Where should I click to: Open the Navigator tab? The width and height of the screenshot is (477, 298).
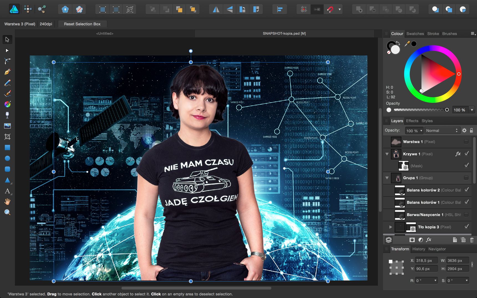[437, 249]
